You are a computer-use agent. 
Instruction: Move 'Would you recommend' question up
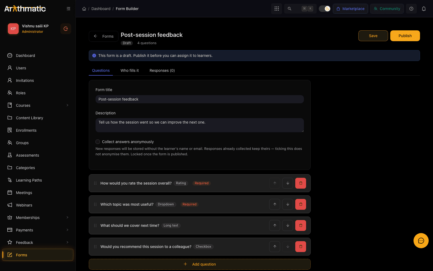click(275, 247)
